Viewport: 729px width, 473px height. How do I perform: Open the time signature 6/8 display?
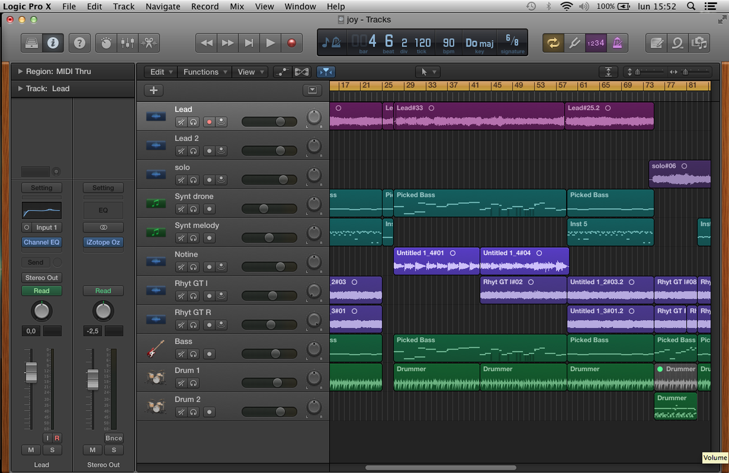pos(512,43)
